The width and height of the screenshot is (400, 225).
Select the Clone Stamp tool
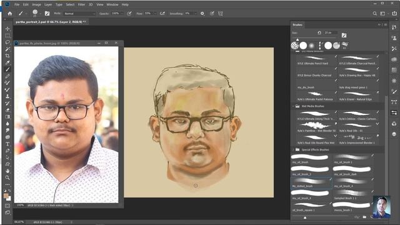coord(7,96)
